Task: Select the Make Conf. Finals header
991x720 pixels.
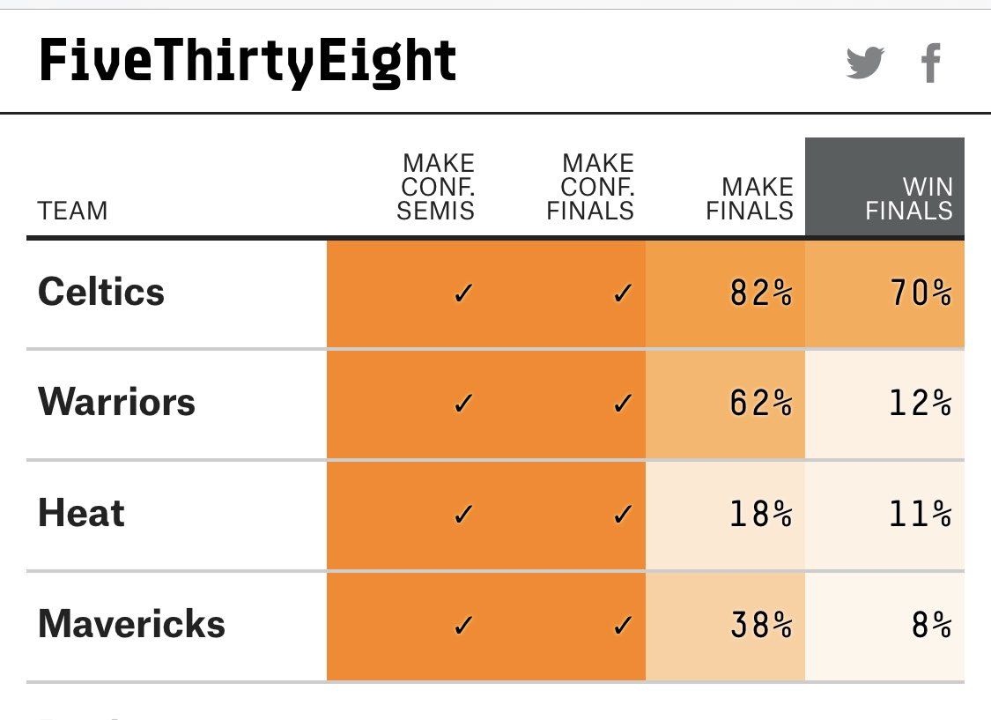Action: (x=590, y=187)
